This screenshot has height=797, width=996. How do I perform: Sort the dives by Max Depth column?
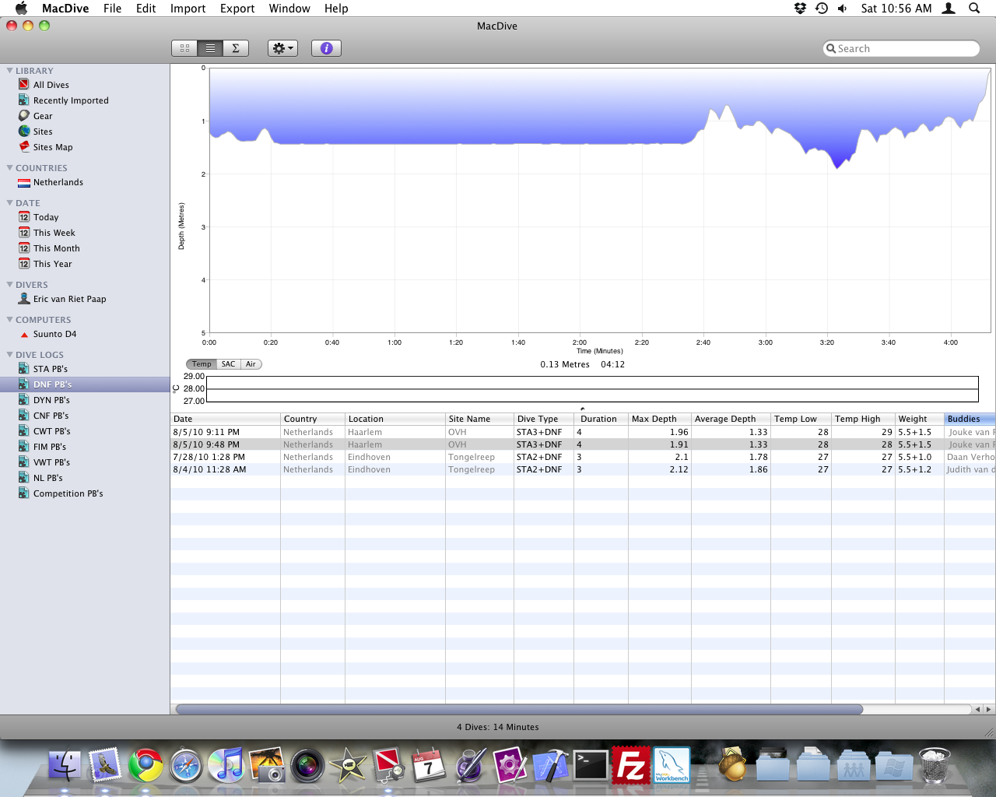(x=658, y=419)
